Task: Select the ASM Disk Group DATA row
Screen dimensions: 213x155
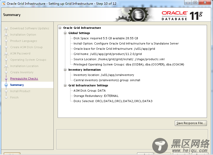Action: pyautogui.click(x=90, y=91)
